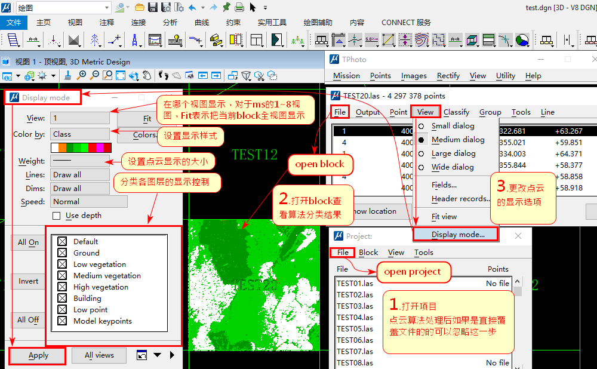Choose Display mode... in View menu
The width and height of the screenshot is (597, 369).
[x=456, y=234]
